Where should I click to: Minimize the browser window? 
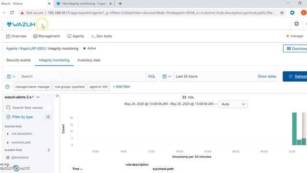[x=288, y=3]
